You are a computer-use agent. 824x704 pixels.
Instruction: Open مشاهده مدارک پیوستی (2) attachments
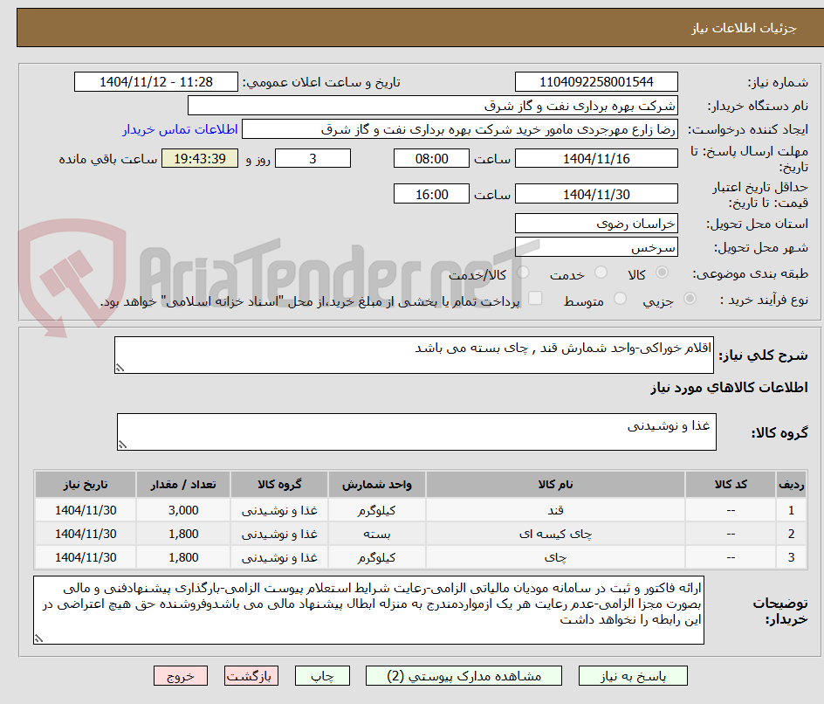coord(463,675)
